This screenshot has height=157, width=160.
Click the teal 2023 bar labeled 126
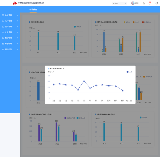click(76, 138)
